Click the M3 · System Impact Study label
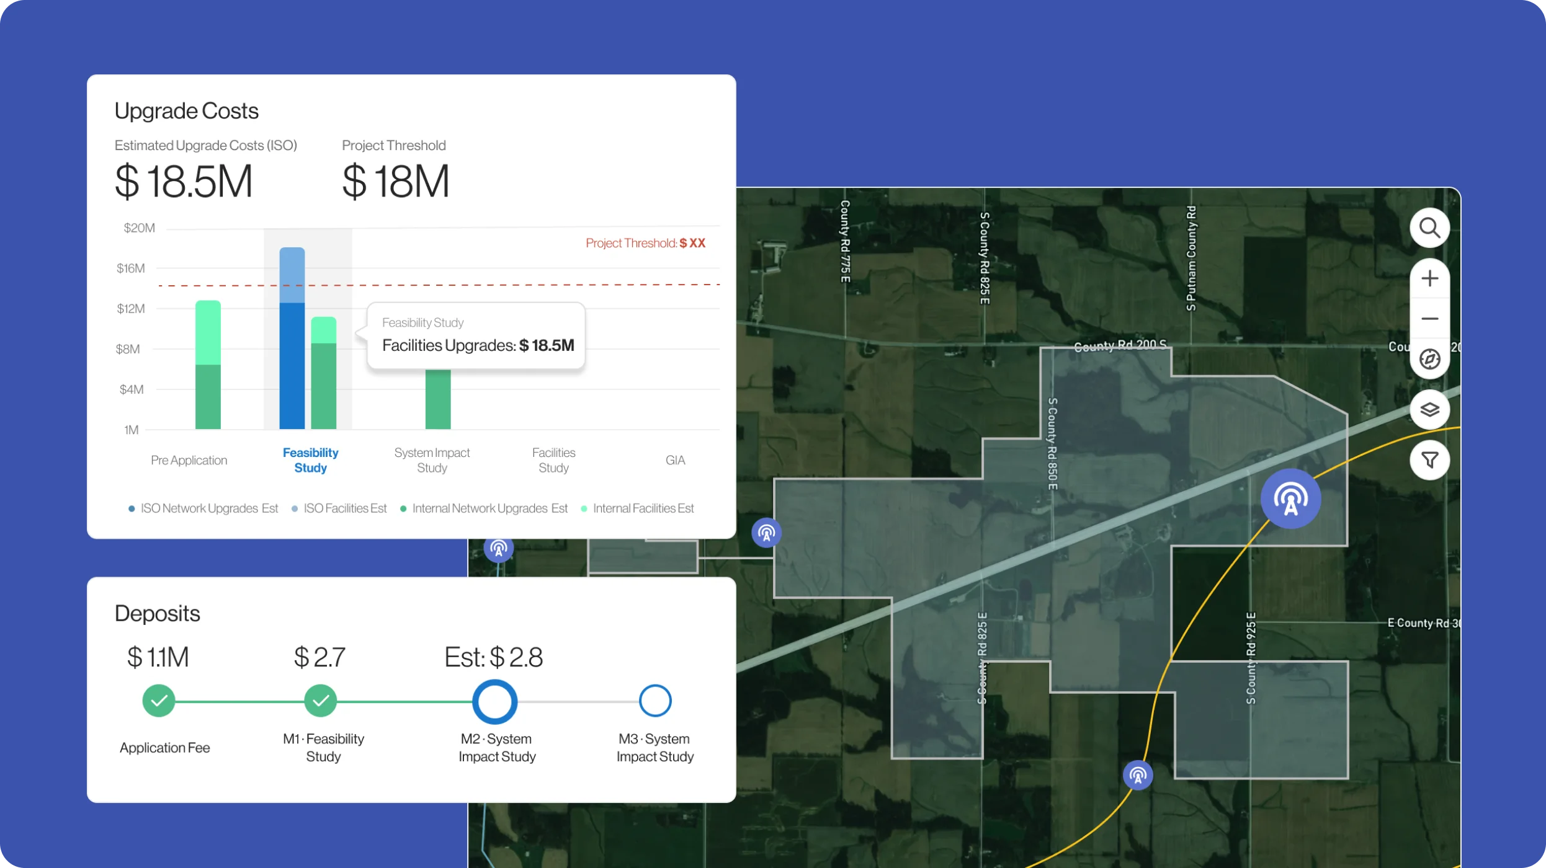The width and height of the screenshot is (1546, 868). [655, 748]
